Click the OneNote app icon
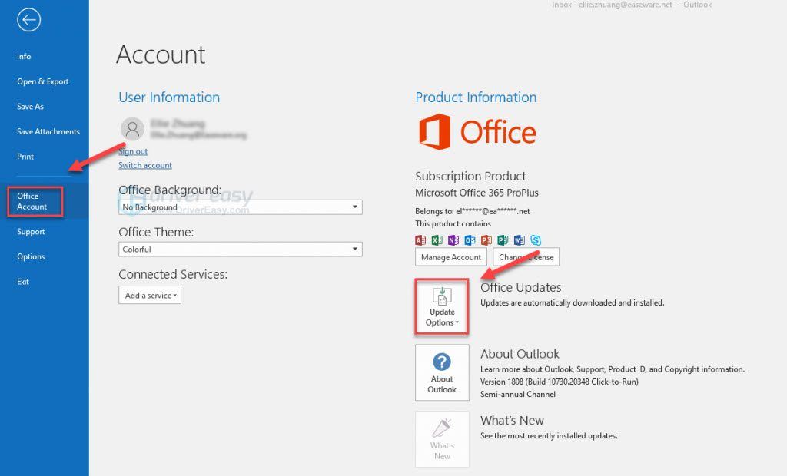787x476 pixels. point(453,240)
